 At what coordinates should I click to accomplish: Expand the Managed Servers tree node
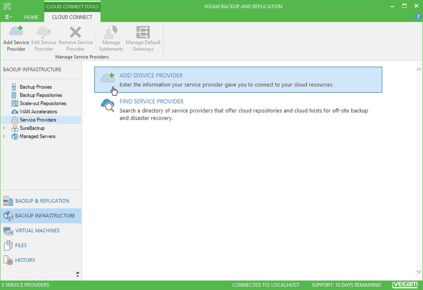(x=4, y=137)
